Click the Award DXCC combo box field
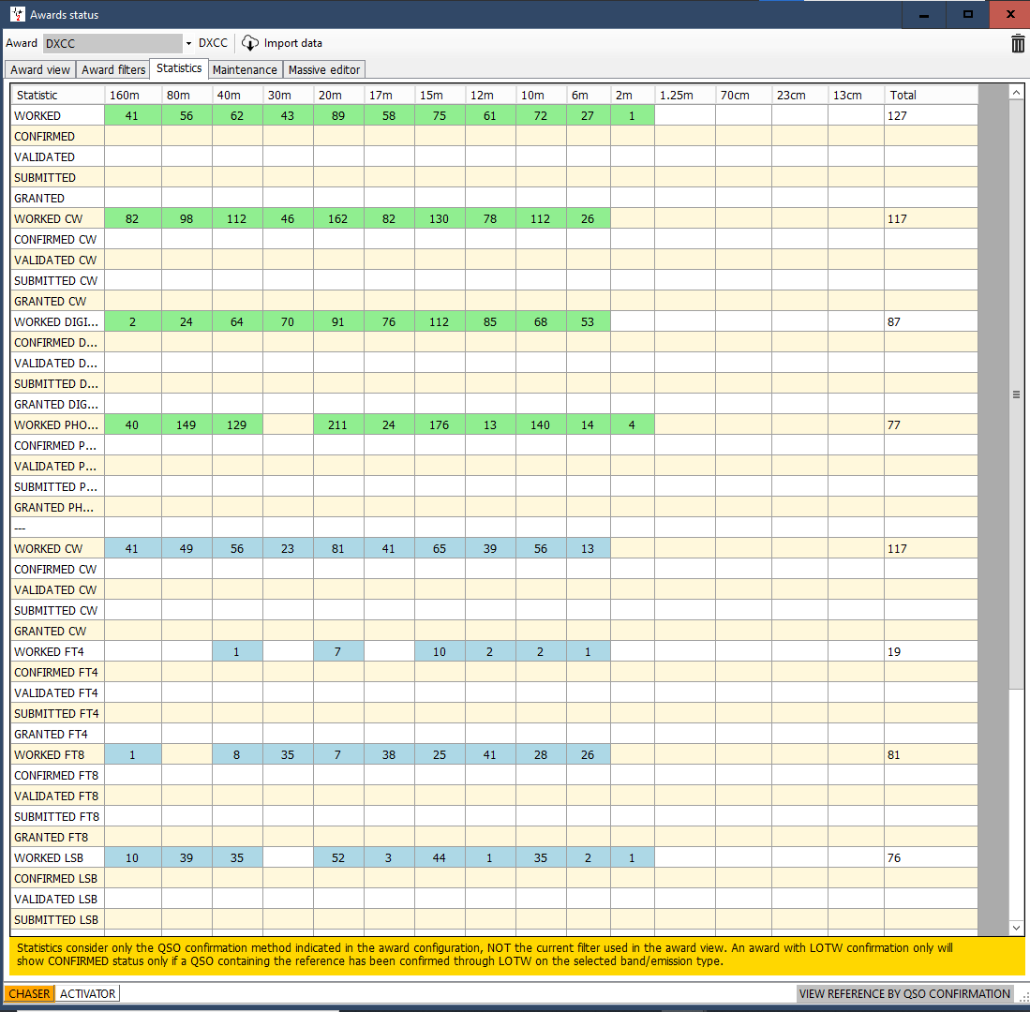Screen dimensions: 1030x1012 (x=113, y=43)
